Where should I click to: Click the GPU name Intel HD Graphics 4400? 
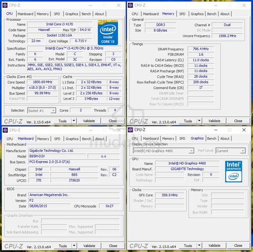(x=187, y=163)
